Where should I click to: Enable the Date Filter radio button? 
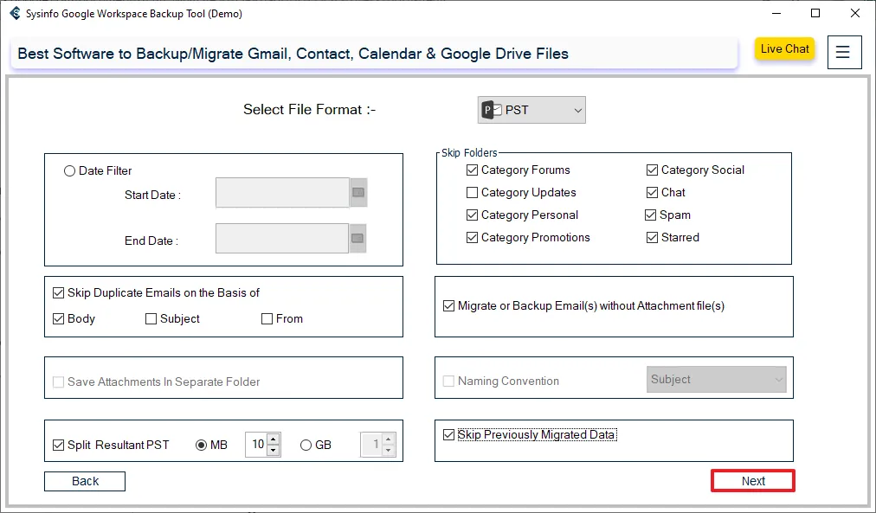point(70,171)
